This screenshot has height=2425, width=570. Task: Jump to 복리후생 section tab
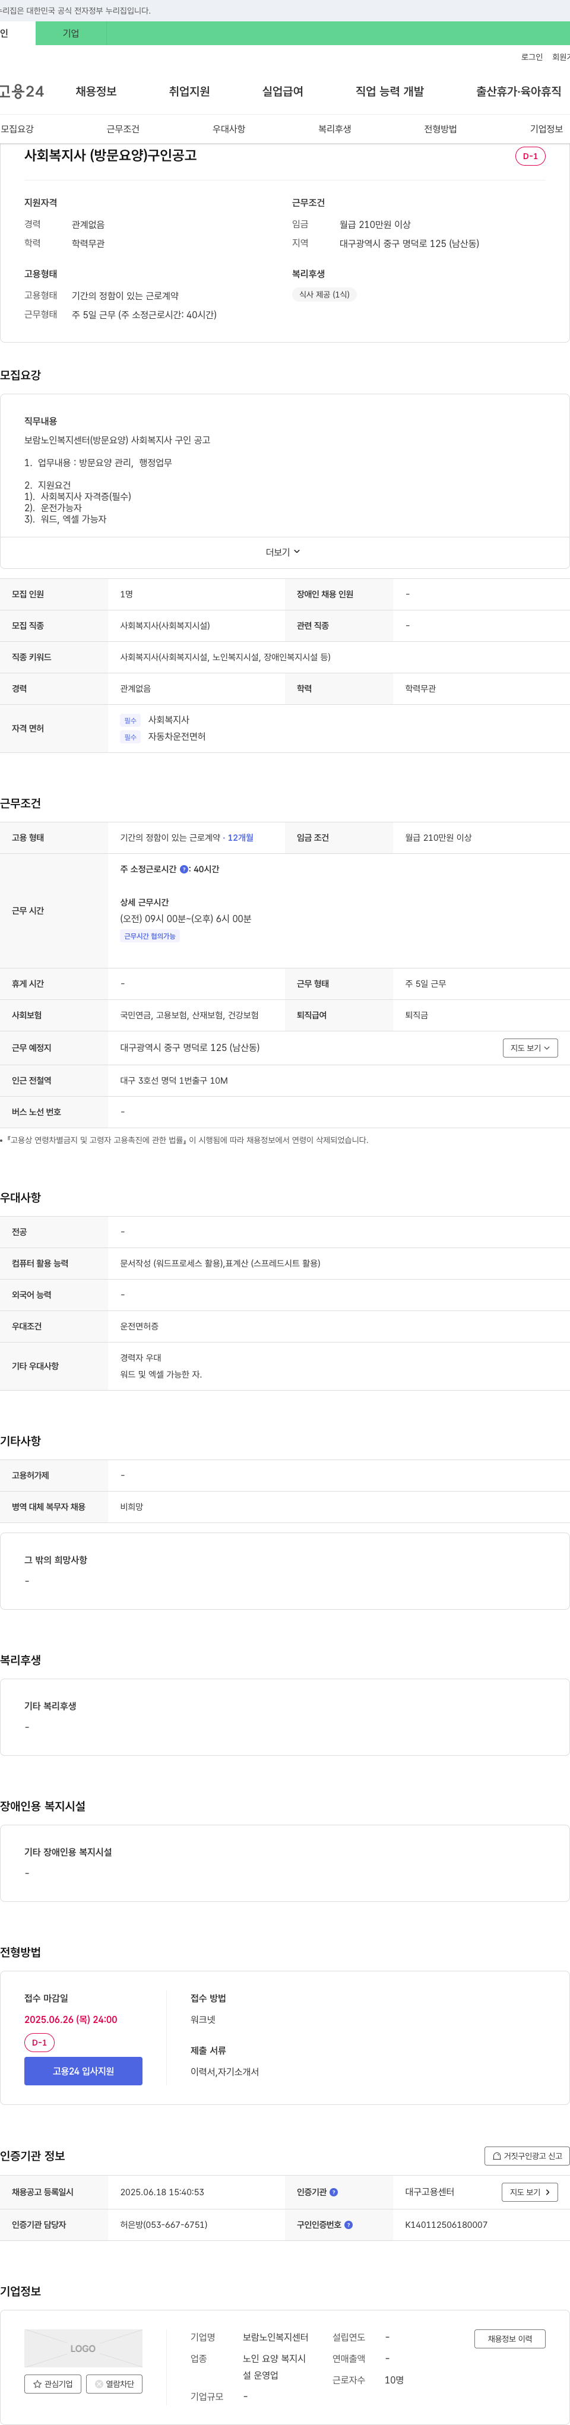point(334,129)
